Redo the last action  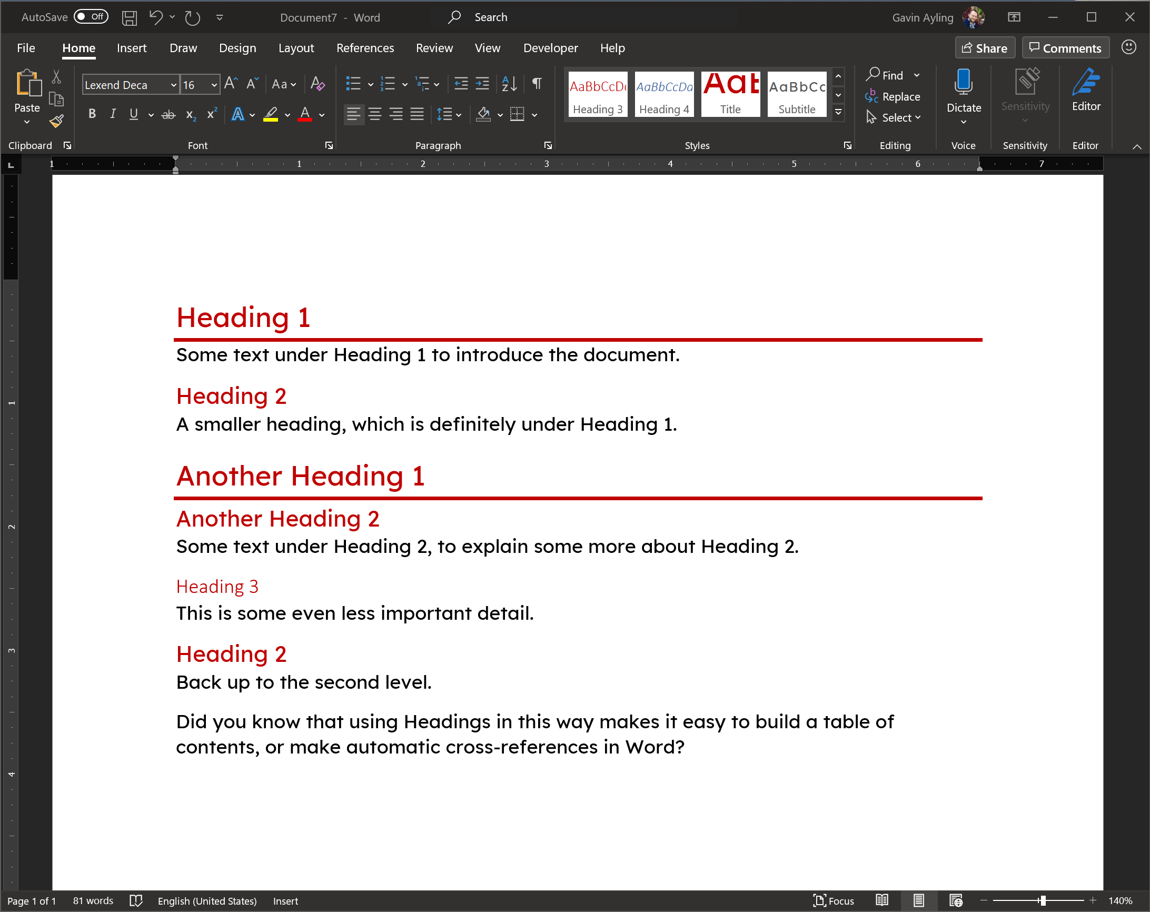[x=192, y=18]
